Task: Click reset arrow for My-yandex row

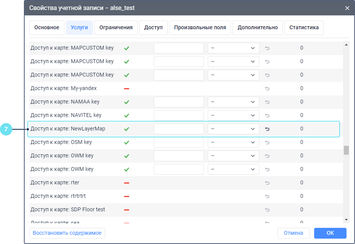Action: [x=267, y=89]
